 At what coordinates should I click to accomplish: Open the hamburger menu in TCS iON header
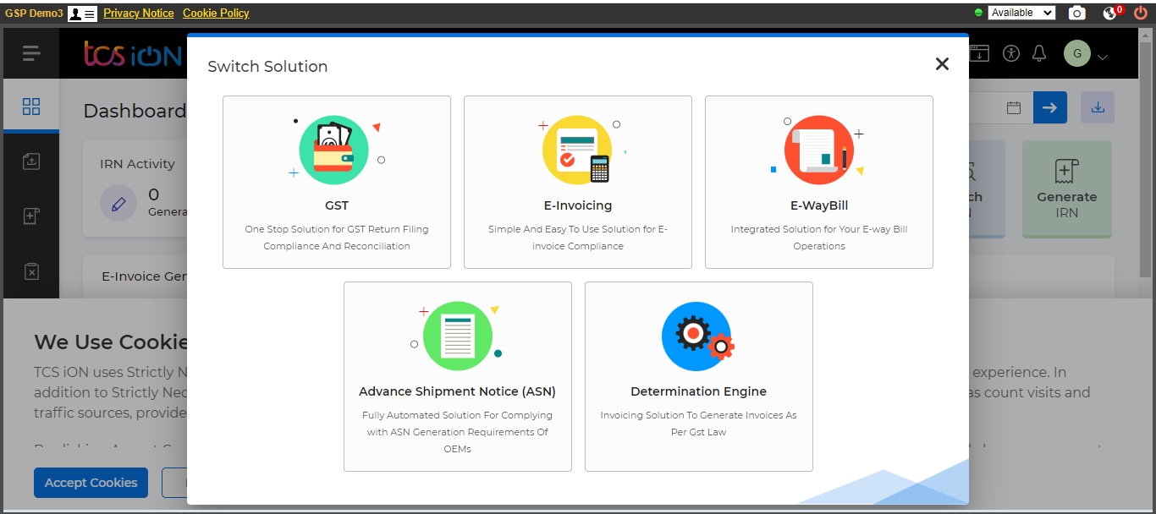tap(31, 53)
